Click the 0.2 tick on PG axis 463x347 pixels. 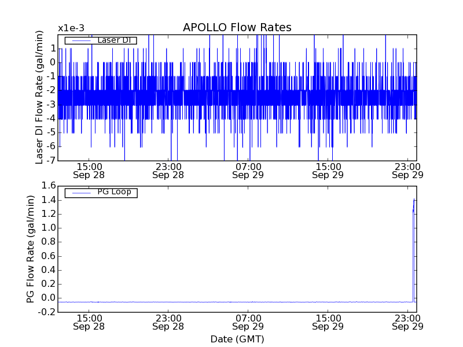49,284
